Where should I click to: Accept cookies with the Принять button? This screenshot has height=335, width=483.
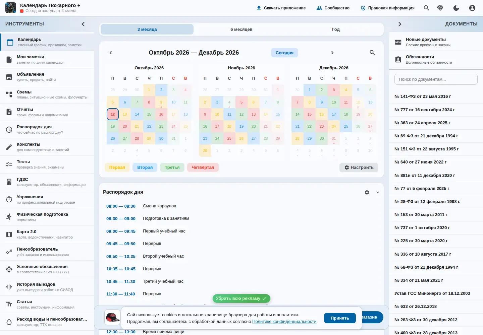pyautogui.click(x=340, y=318)
